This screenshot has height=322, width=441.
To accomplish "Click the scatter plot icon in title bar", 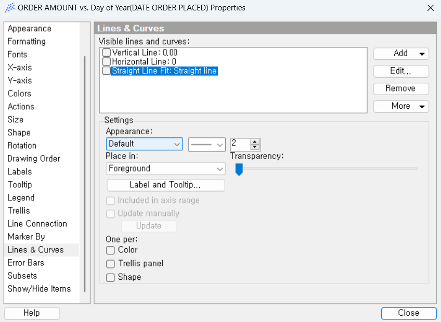I will coord(10,8).
